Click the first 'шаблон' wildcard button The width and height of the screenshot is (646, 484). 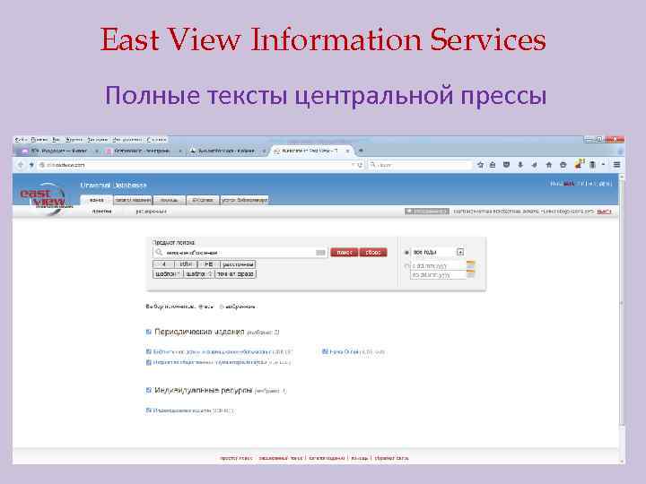click(x=168, y=274)
